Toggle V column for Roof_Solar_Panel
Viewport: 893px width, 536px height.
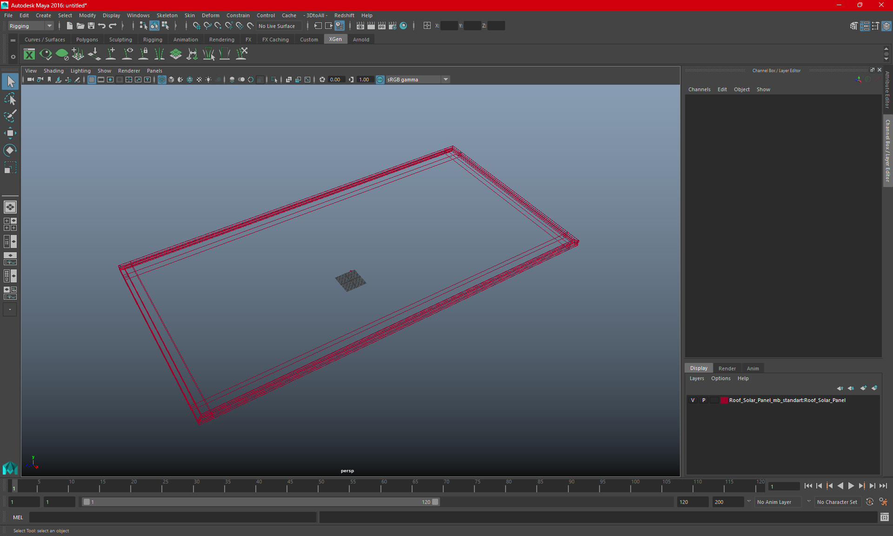pyautogui.click(x=693, y=400)
